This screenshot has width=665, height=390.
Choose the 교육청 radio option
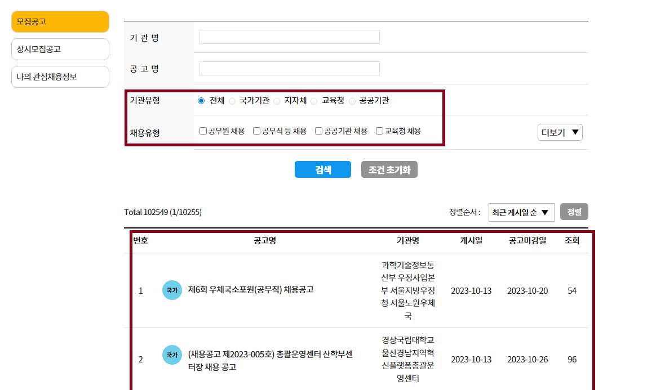click(314, 101)
